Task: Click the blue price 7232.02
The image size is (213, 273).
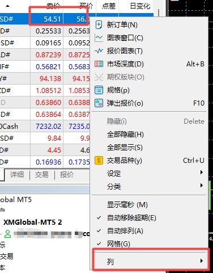Action: (x=46, y=127)
